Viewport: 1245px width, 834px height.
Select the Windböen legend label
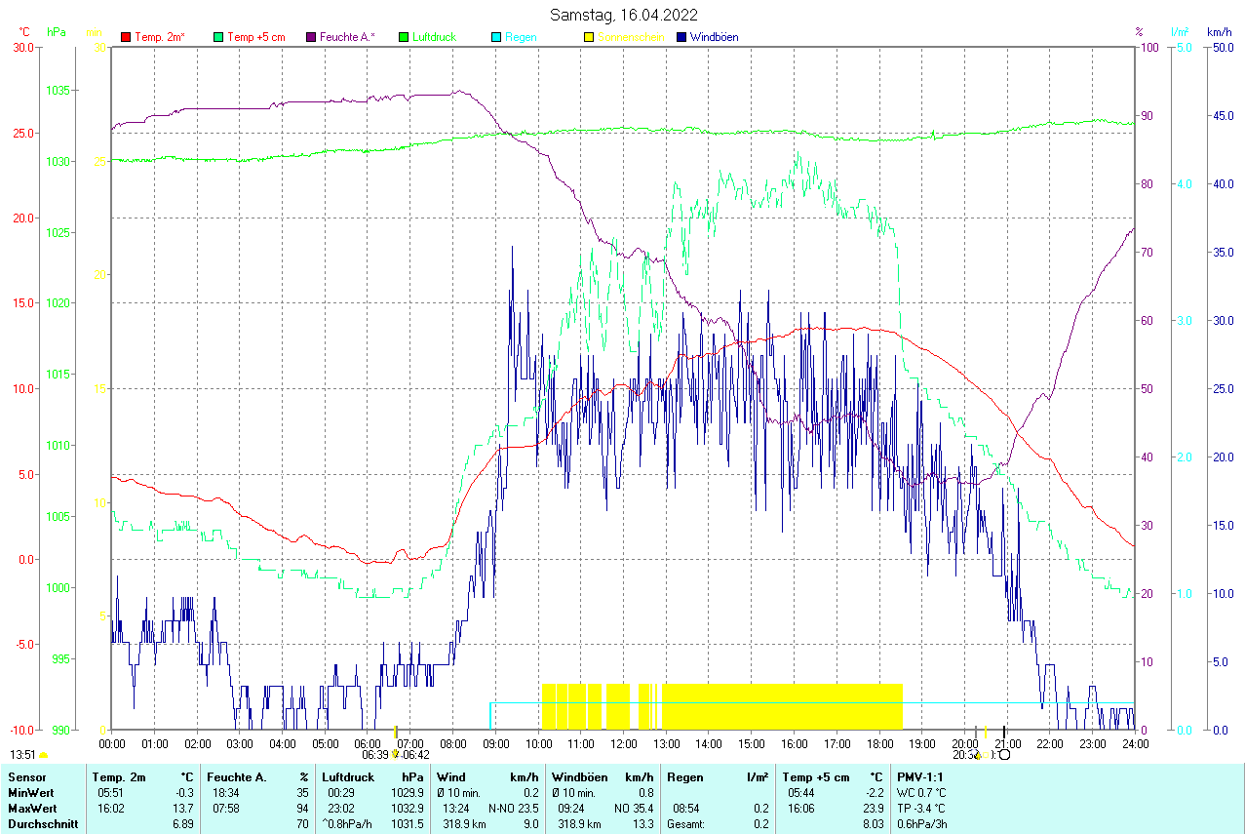point(714,37)
